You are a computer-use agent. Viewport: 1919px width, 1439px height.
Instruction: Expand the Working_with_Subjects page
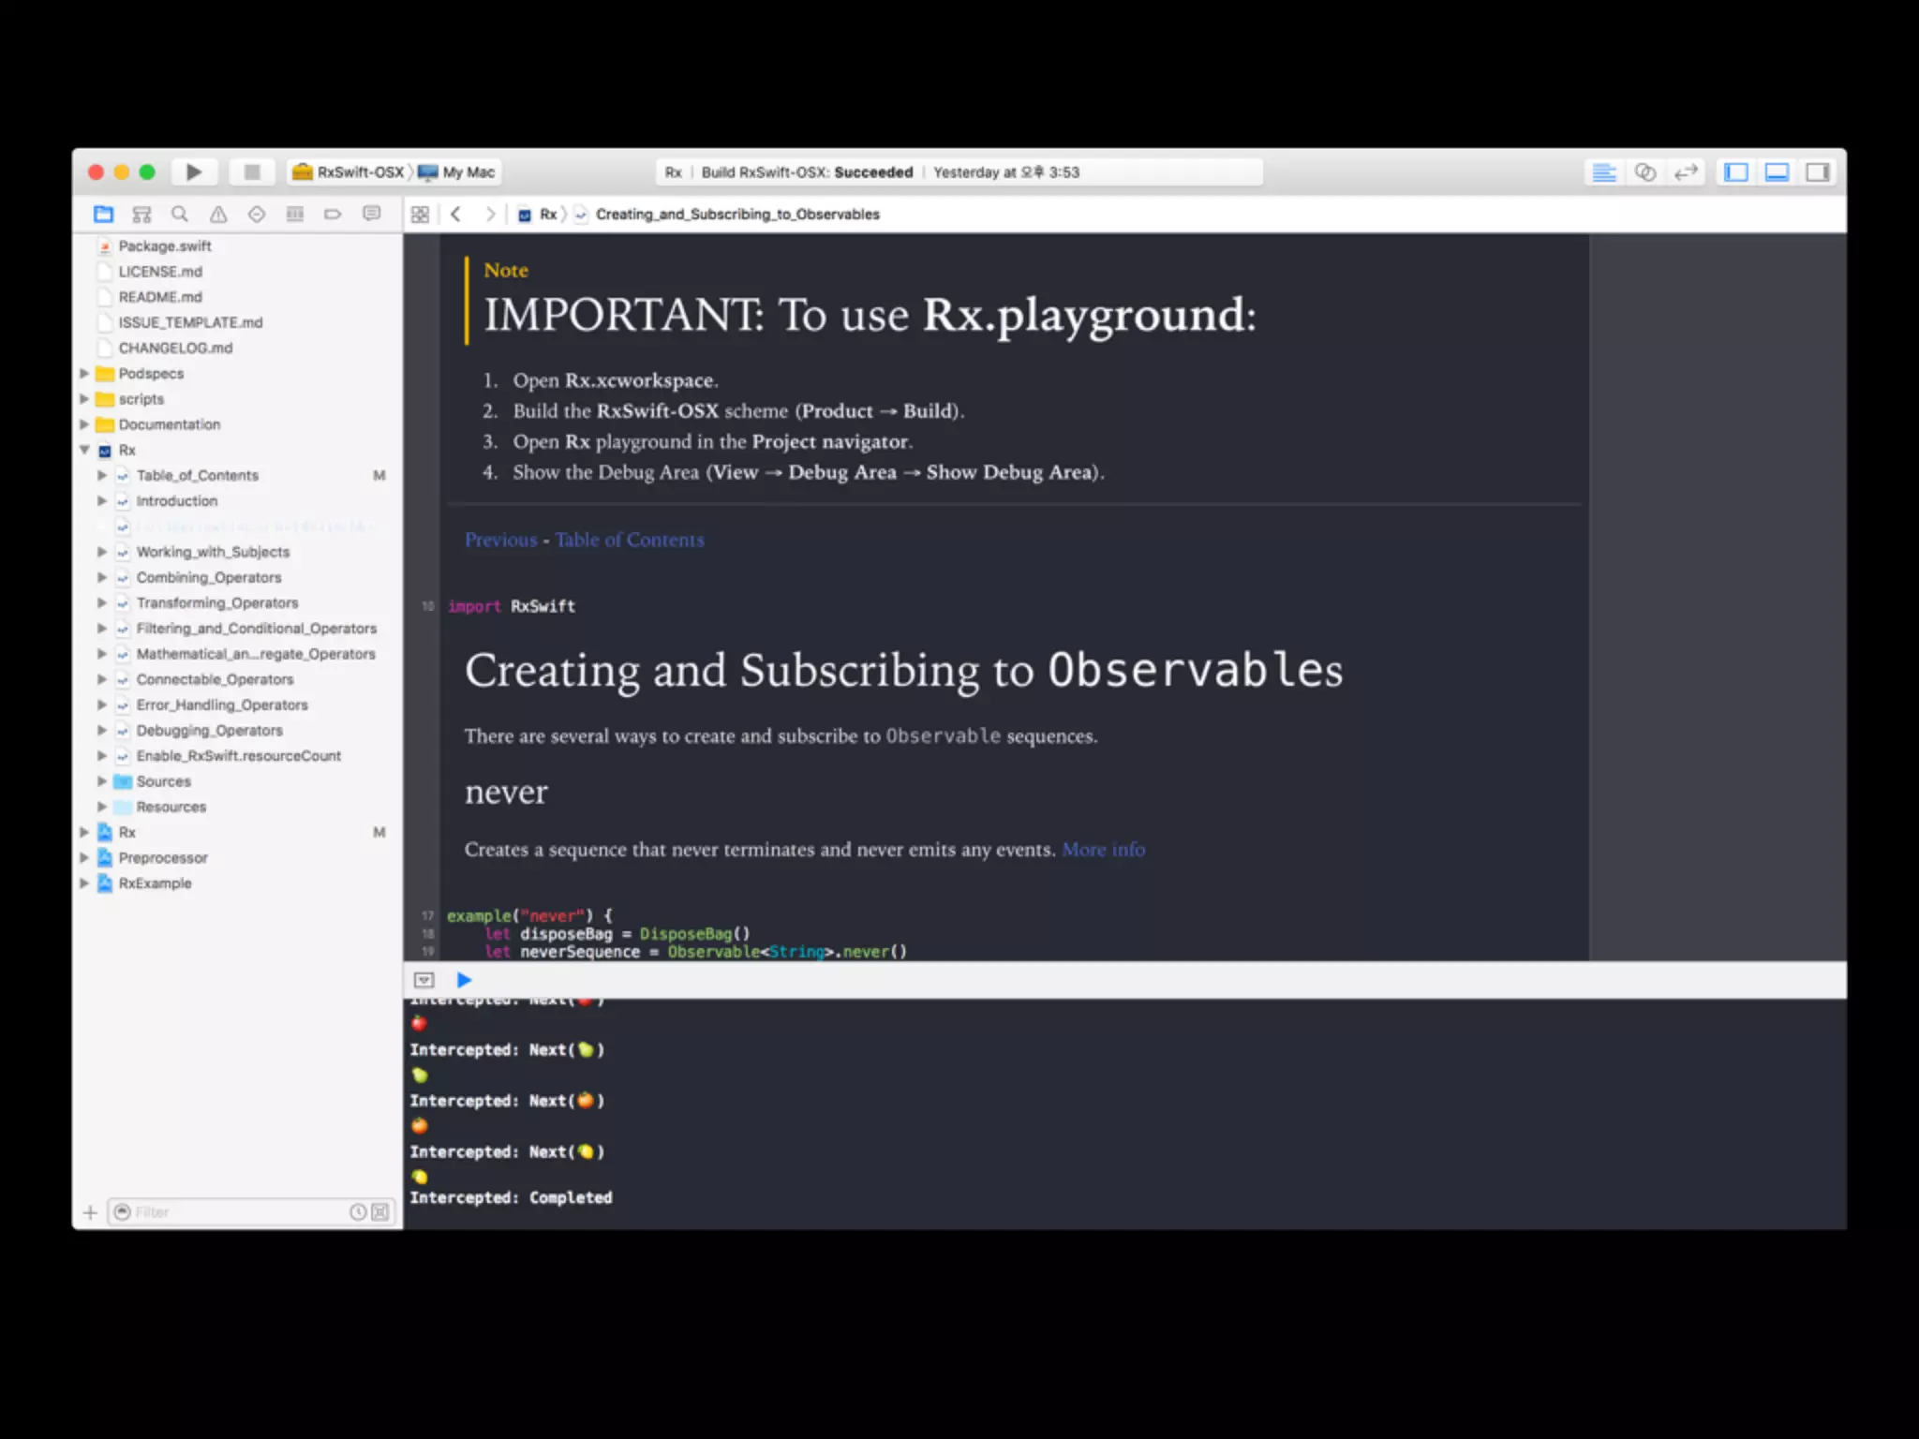click(x=102, y=553)
